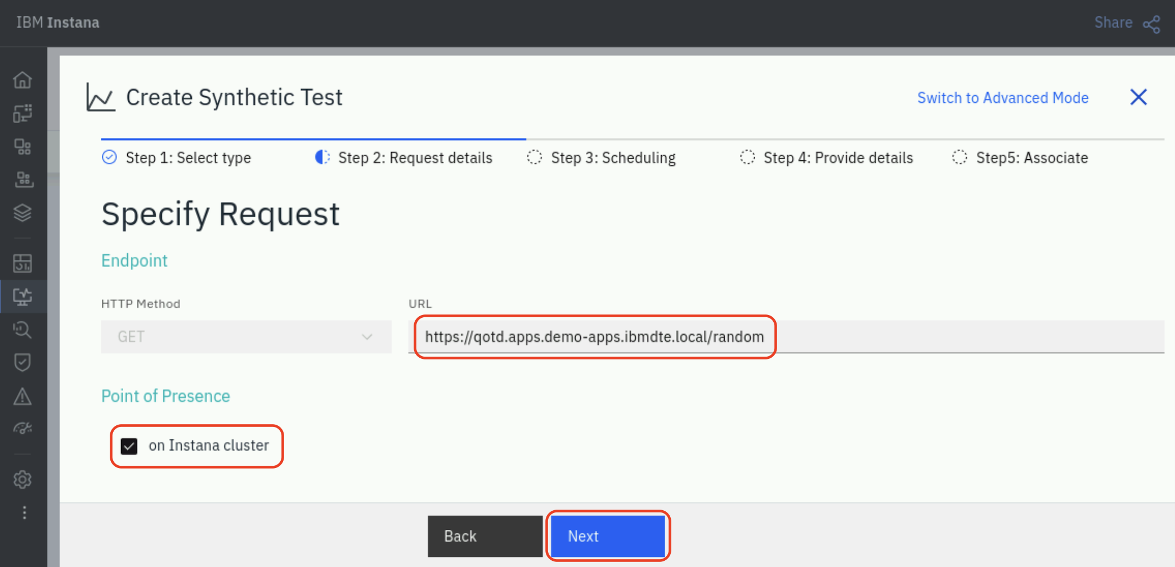The image size is (1175, 567).
Task: Open the Infrastructure layers sidebar icon
Action: pos(23,213)
